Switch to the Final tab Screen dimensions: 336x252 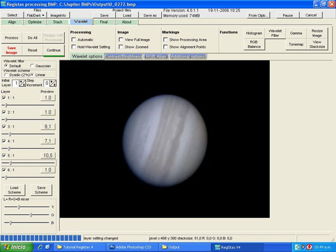[x=104, y=22]
